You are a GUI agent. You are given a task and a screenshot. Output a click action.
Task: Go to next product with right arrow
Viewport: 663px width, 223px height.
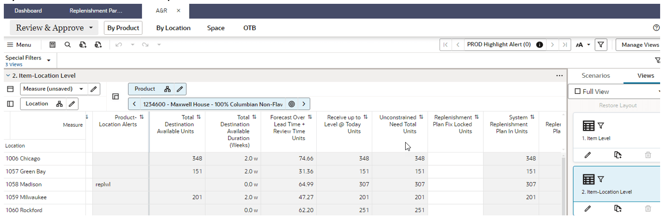(303, 104)
